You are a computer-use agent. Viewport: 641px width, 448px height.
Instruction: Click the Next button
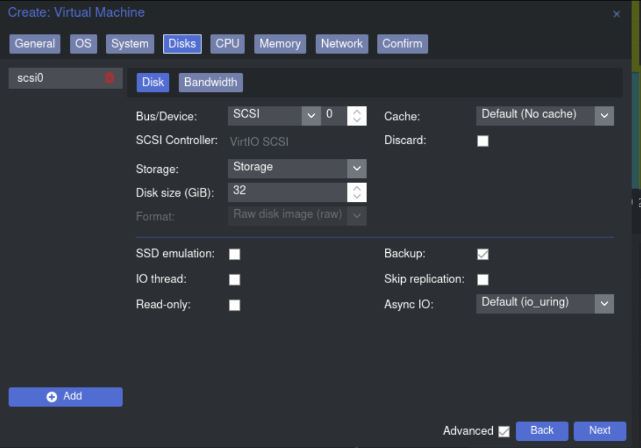[x=600, y=431]
